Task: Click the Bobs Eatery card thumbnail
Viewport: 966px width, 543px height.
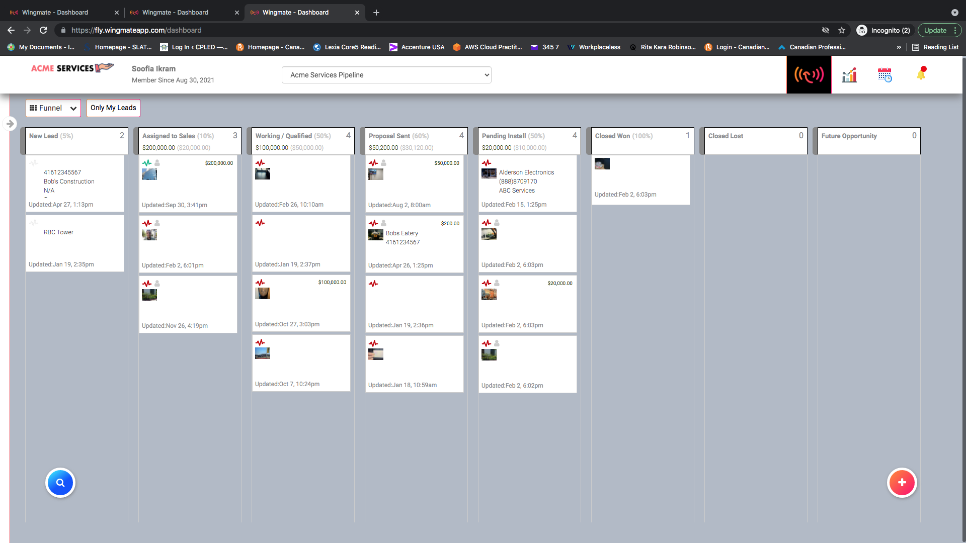Action: [x=375, y=234]
